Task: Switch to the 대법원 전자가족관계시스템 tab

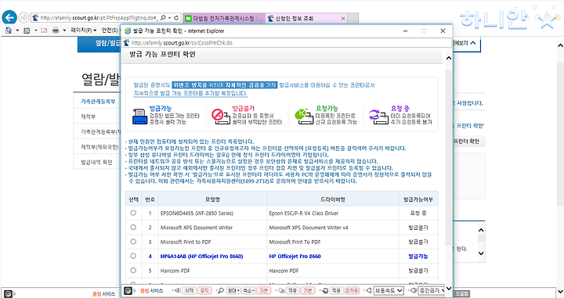Action: (x=224, y=18)
